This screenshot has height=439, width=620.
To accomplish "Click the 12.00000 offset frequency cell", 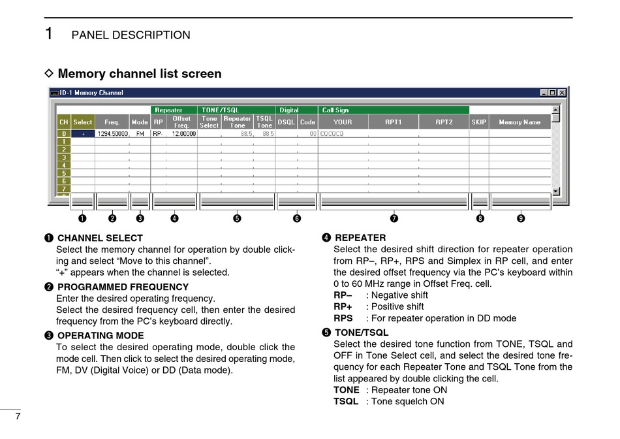I will pos(181,133).
